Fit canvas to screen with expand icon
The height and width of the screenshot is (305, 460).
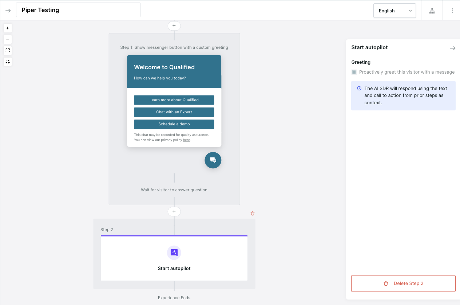[x=8, y=50]
